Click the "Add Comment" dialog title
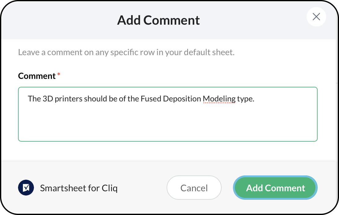Viewport: 339px width, 215px height. point(158,20)
